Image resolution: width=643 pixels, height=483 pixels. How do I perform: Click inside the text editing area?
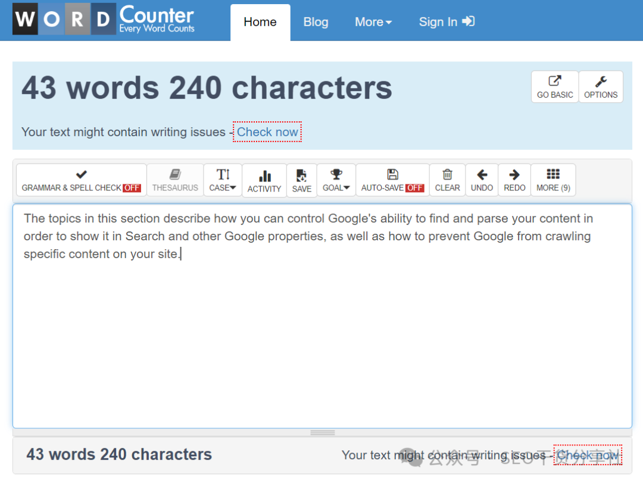322,316
